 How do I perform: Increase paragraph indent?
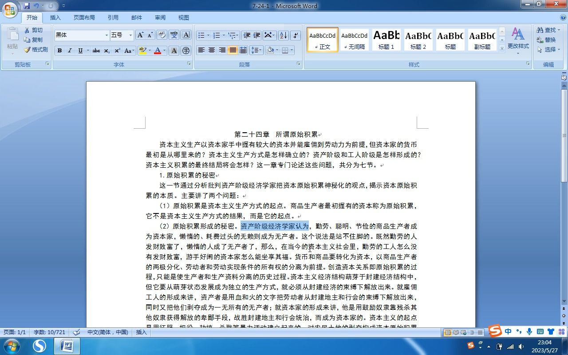[x=257, y=35]
